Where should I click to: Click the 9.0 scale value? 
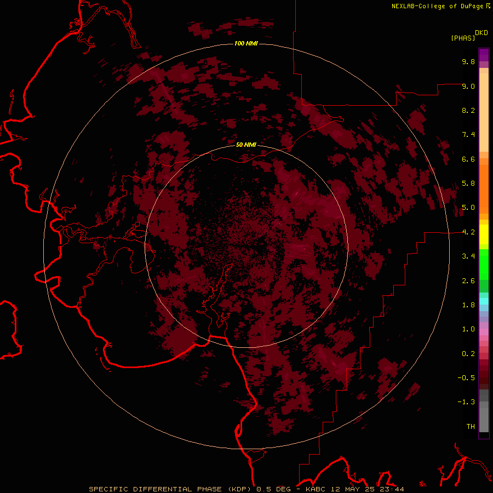[468, 86]
